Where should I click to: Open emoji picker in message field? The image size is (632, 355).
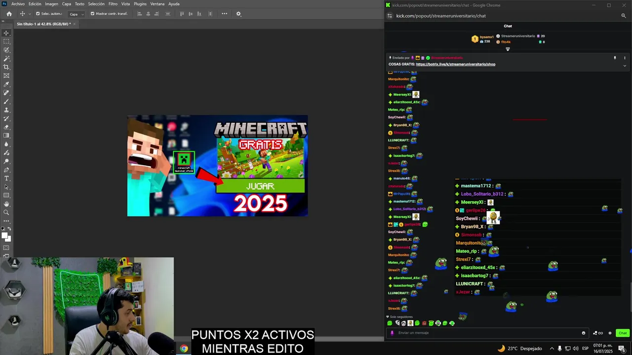[x=584, y=333]
